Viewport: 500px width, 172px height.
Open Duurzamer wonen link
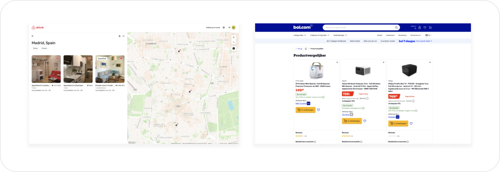click(388, 41)
